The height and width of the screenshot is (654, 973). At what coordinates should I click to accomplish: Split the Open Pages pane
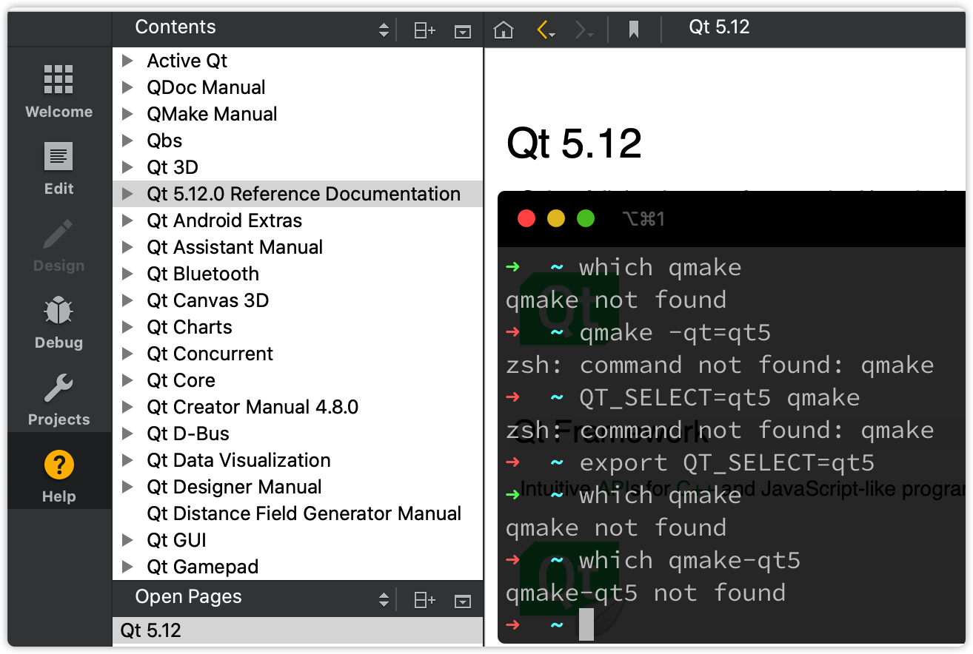(424, 600)
